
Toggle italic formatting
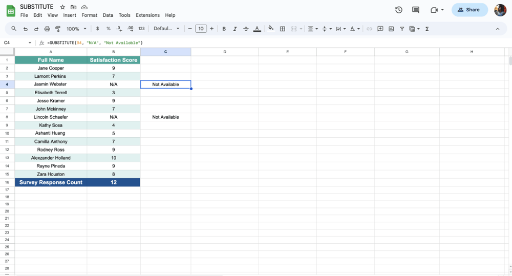click(235, 29)
